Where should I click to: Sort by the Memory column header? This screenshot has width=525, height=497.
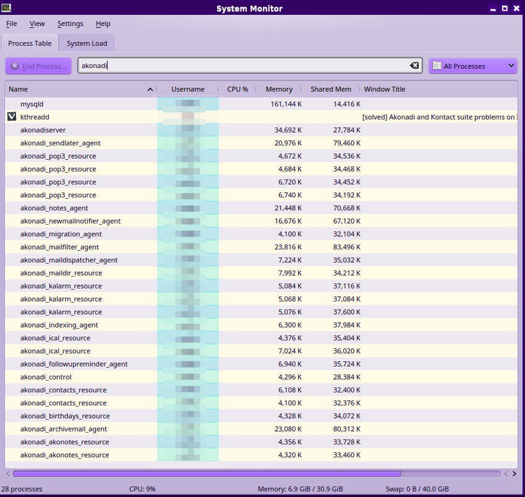click(279, 90)
